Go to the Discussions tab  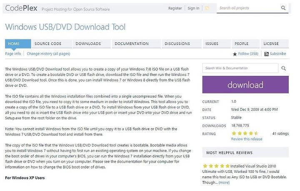point(182,44)
